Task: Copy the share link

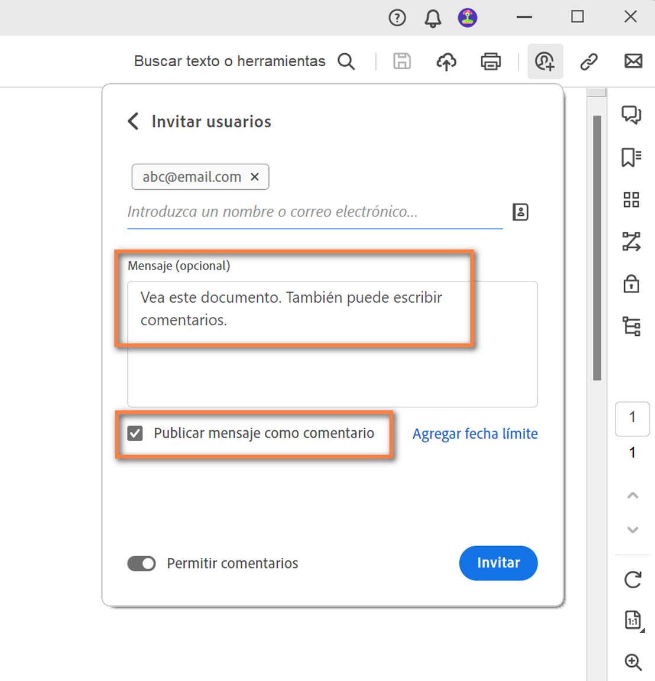Action: (589, 61)
